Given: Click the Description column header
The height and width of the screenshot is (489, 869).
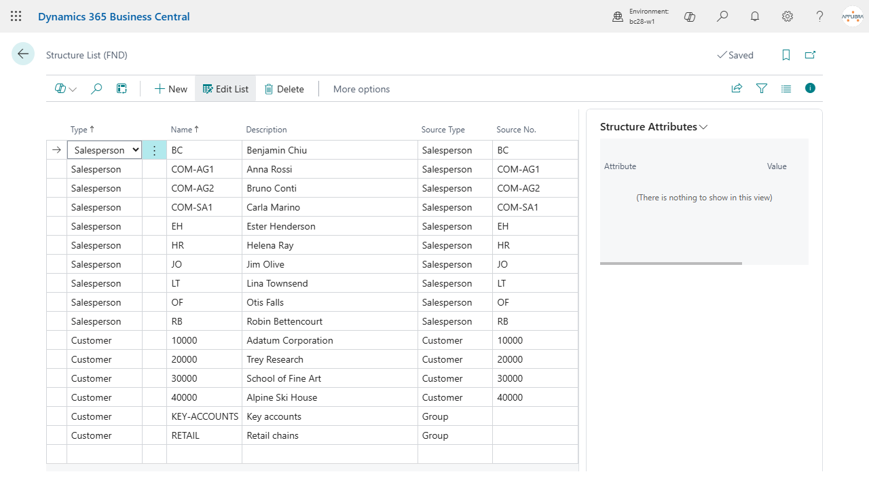Looking at the screenshot, I should coord(266,130).
